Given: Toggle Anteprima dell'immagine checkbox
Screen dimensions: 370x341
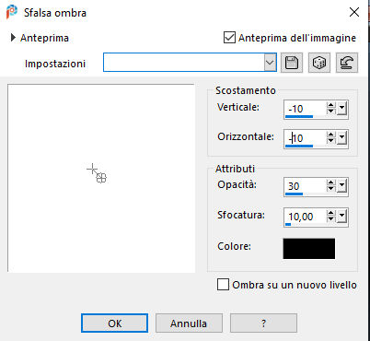Looking at the screenshot, I should tap(229, 38).
